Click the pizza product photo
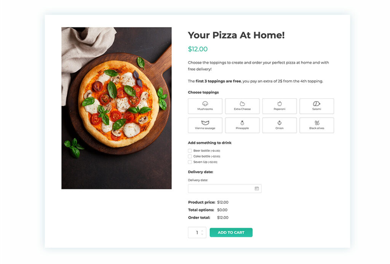The width and height of the screenshot is (390, 264). click(116, 108)
